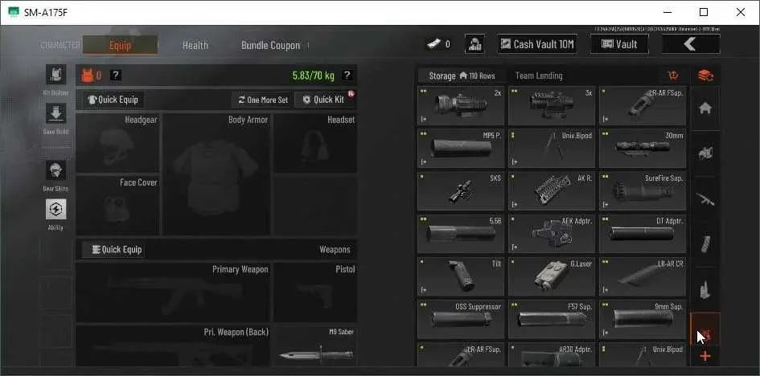This screenshot has width=760, height=376.
Task: Select the magazine category filter icon
Action: coord(705,244)
